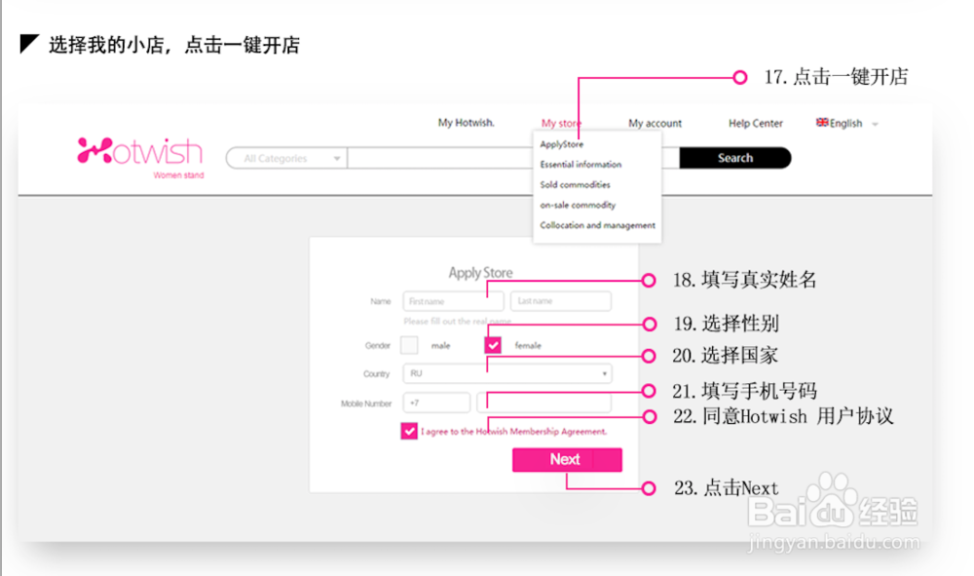Viewport: 974px width, 576px height.
Task: Expand the Country selector showing RU
Action: [x=603, y=373]
